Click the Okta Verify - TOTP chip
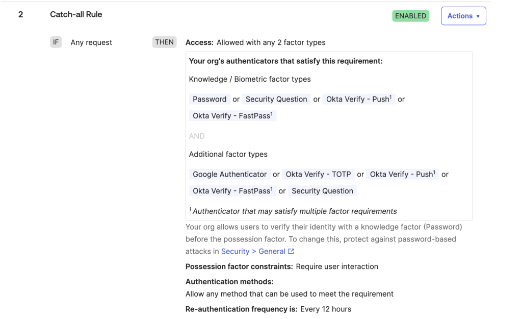 tap(318, 174)
